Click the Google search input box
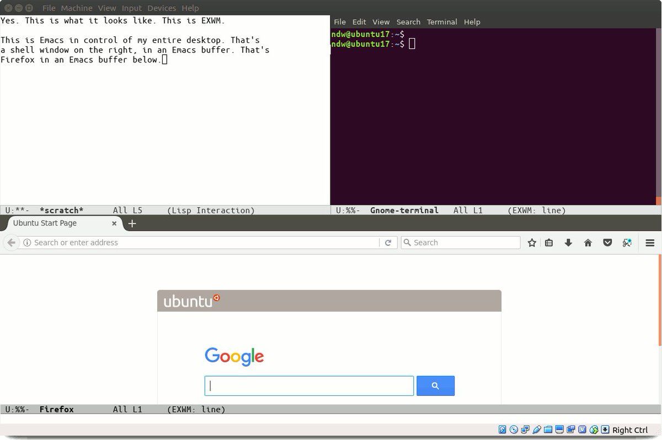 tap(309, 386)
